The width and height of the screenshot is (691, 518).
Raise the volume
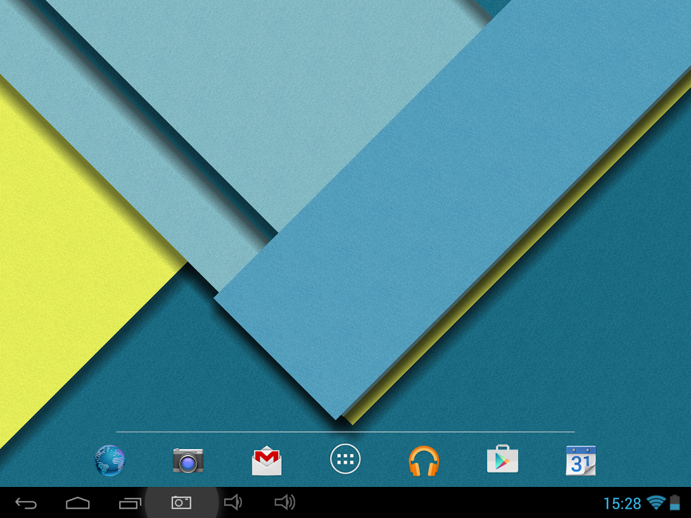285,502
